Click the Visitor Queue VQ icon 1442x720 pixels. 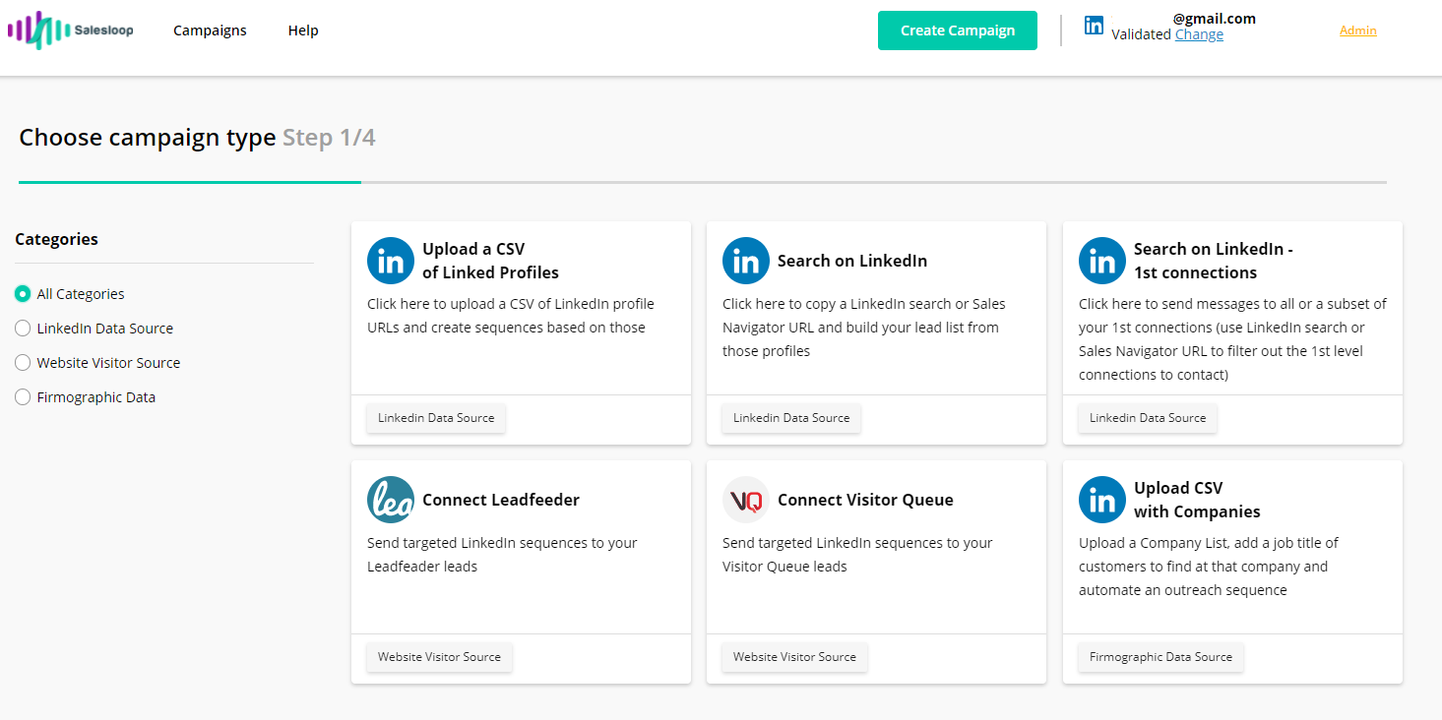pyautogui.click(x=746, y=500)
